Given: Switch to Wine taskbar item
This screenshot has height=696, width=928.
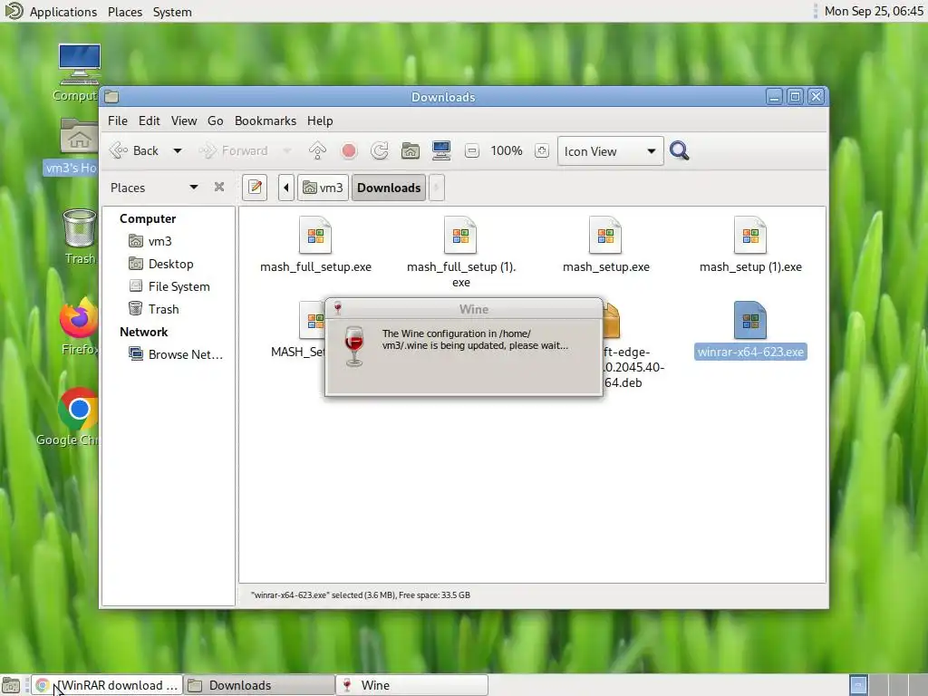Looking at the screenshot, I should (411, 685).
